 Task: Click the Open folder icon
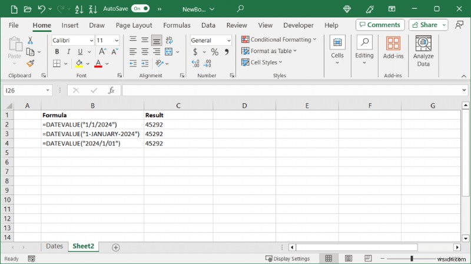tap(28, 9)
